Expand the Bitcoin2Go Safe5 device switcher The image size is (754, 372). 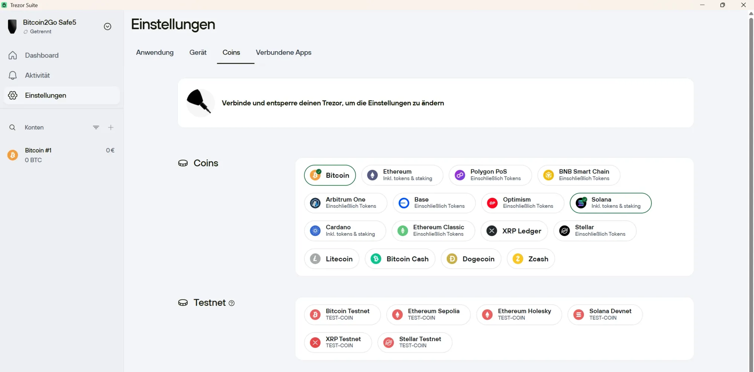[107, 26]
